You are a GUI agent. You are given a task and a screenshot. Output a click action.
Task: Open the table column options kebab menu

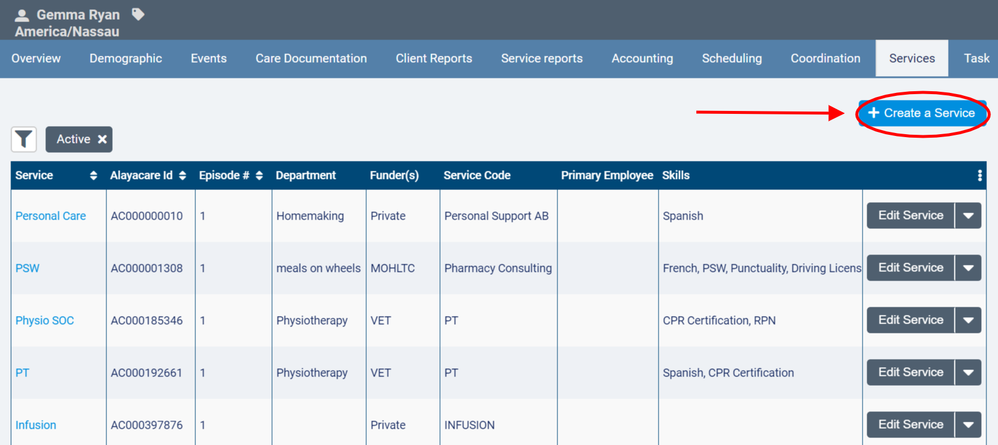click(x=979, y=175)
